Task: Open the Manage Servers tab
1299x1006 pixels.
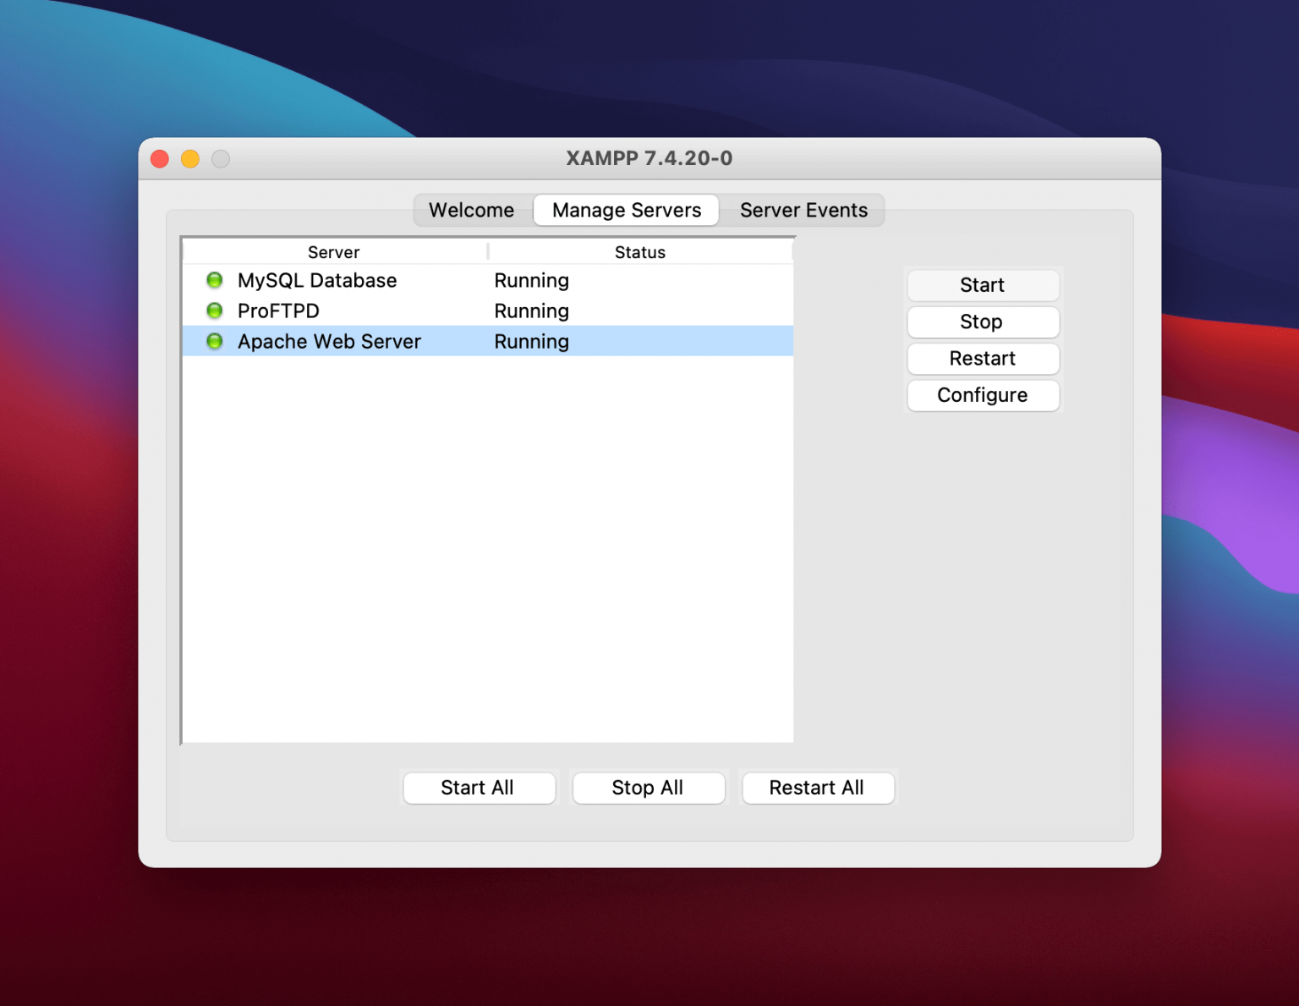Action: (x=626, y=210)
